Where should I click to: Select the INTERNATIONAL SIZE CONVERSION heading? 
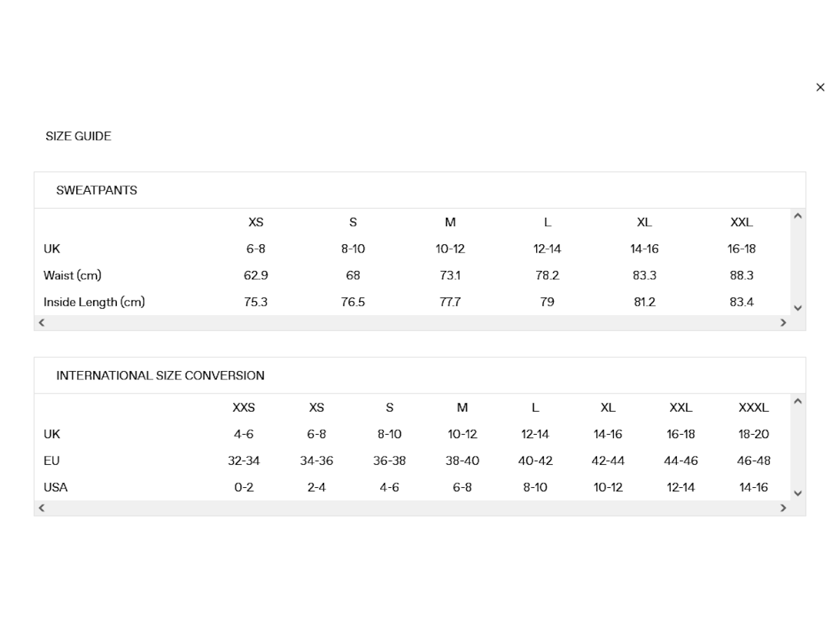[160, 376]
